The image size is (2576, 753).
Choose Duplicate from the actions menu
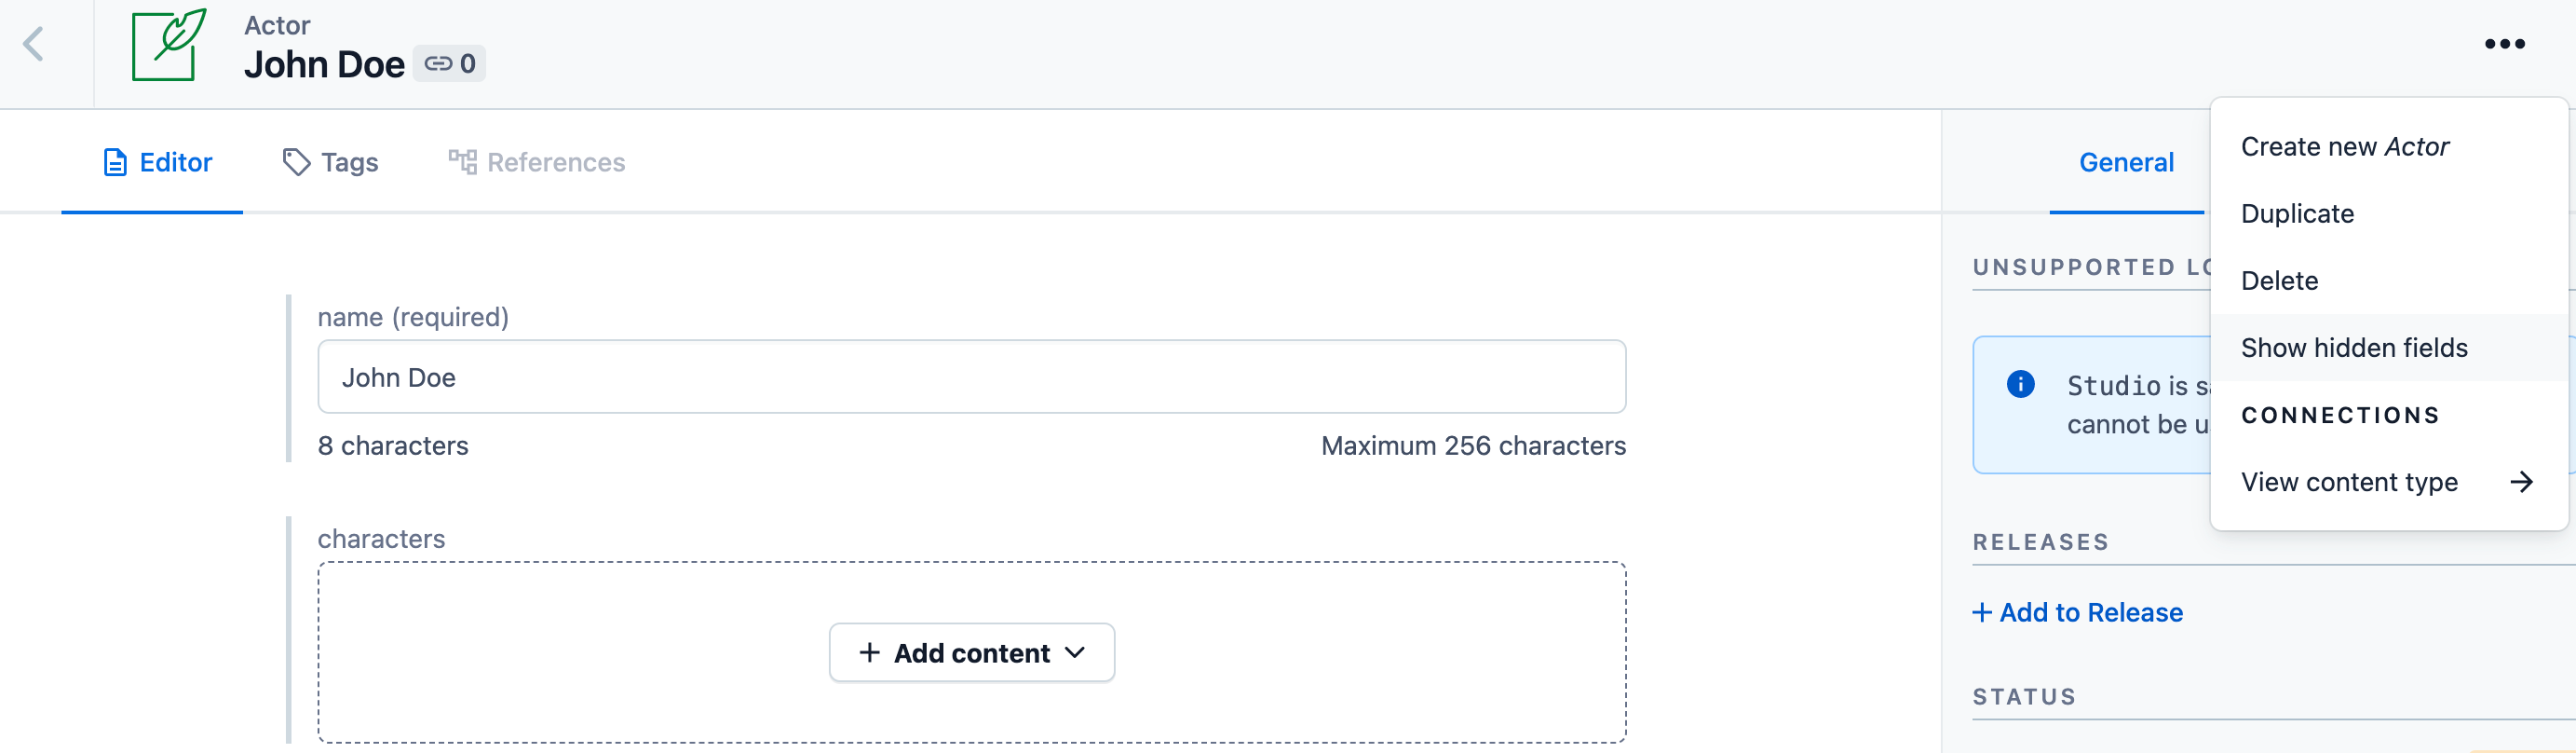(x=2297, y=214)
